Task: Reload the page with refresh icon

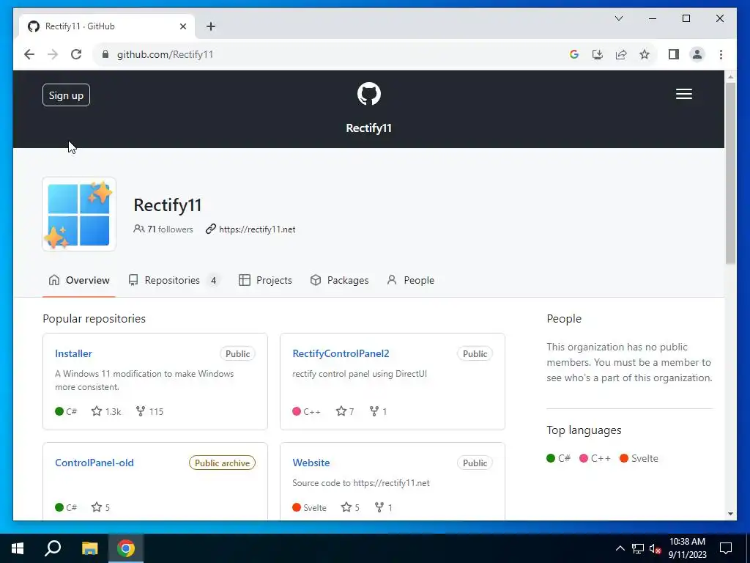Action: click(x=76, y=54)
